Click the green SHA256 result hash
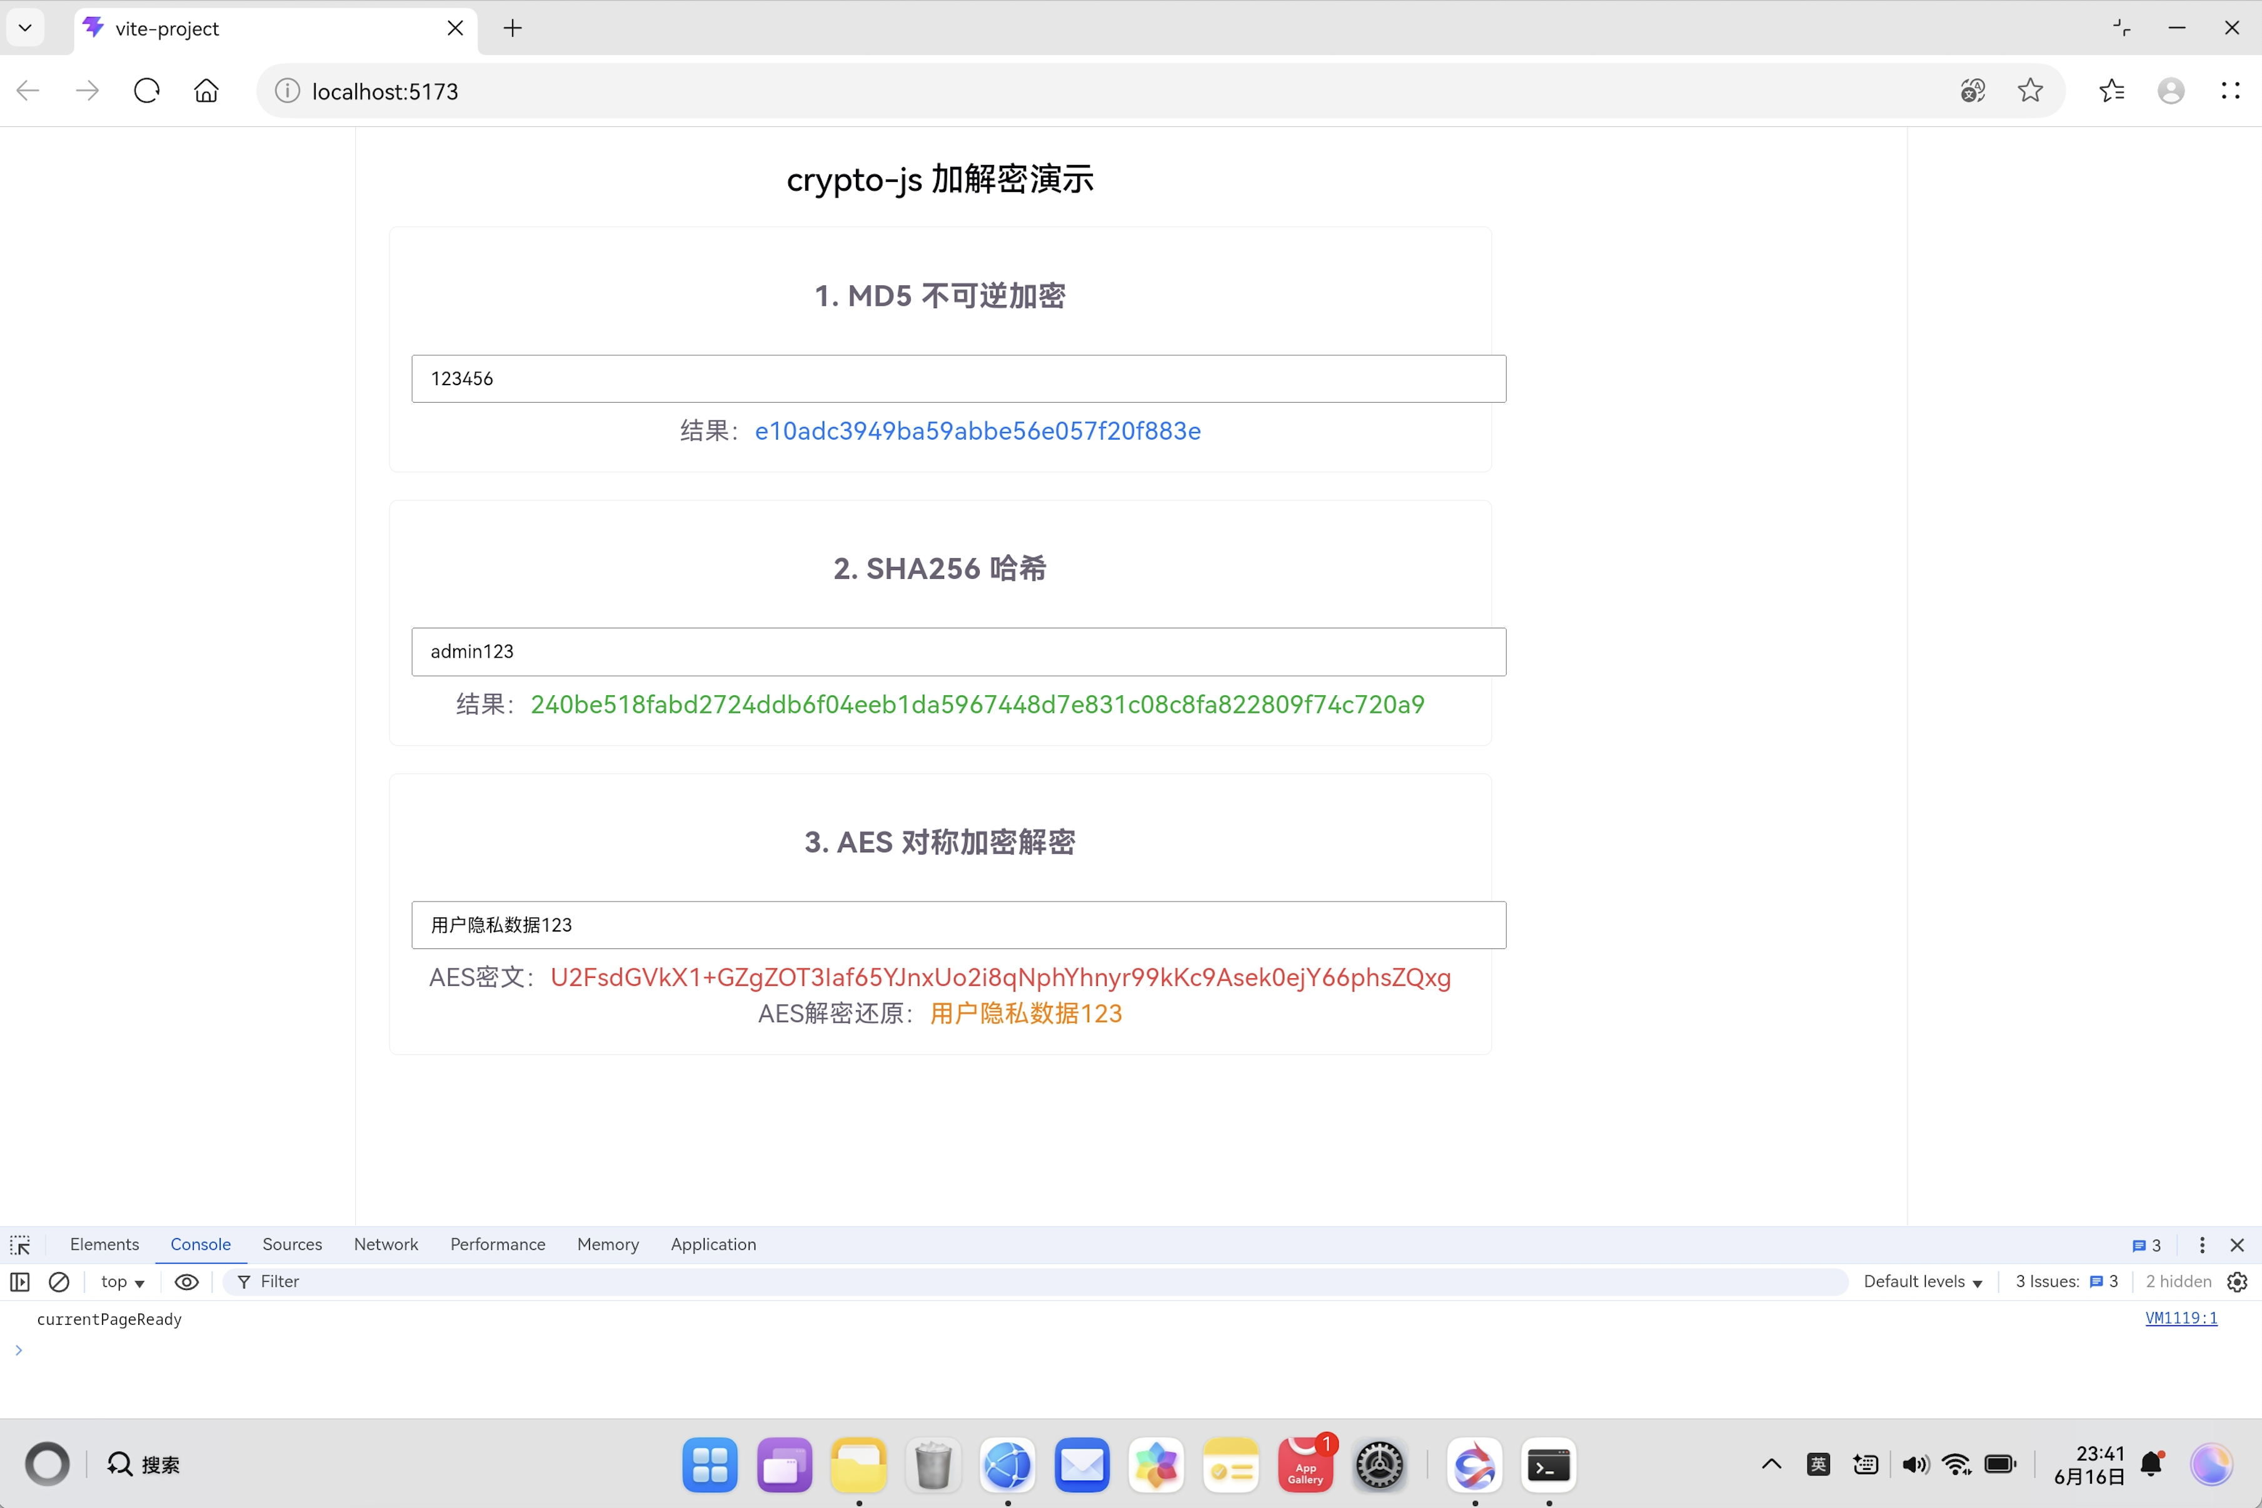This screenshot has height=1508, width=2262. pos(977,704)
